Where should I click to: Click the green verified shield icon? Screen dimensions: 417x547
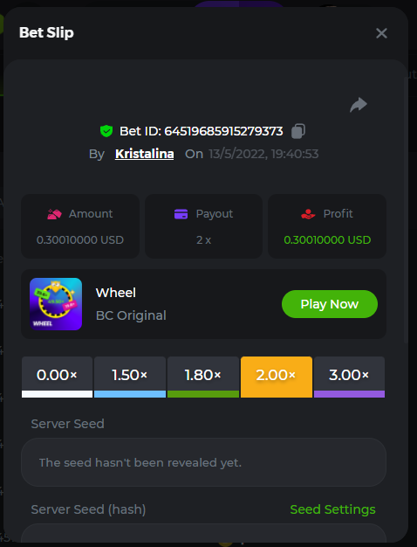[x=106, y=131]
